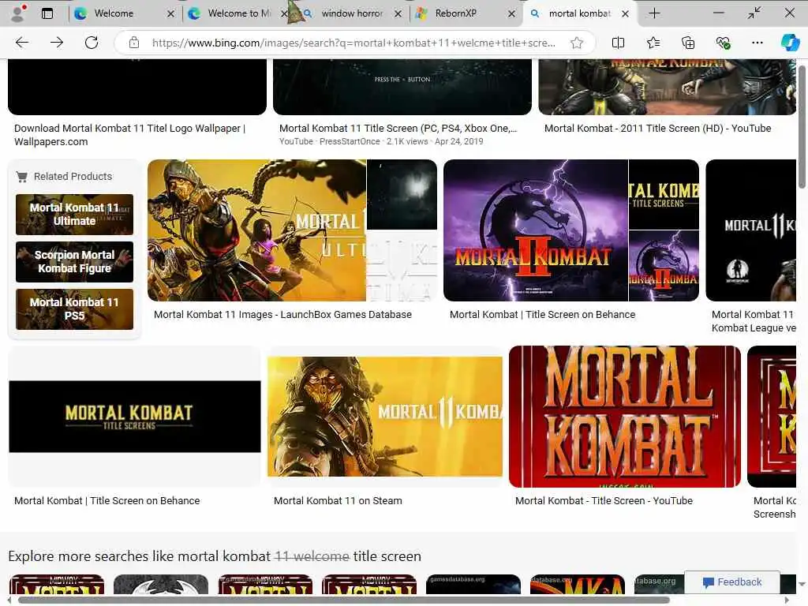Select Mortal Kombat 11 PS5 product
The image size is (808, 606).
[74, 309]
